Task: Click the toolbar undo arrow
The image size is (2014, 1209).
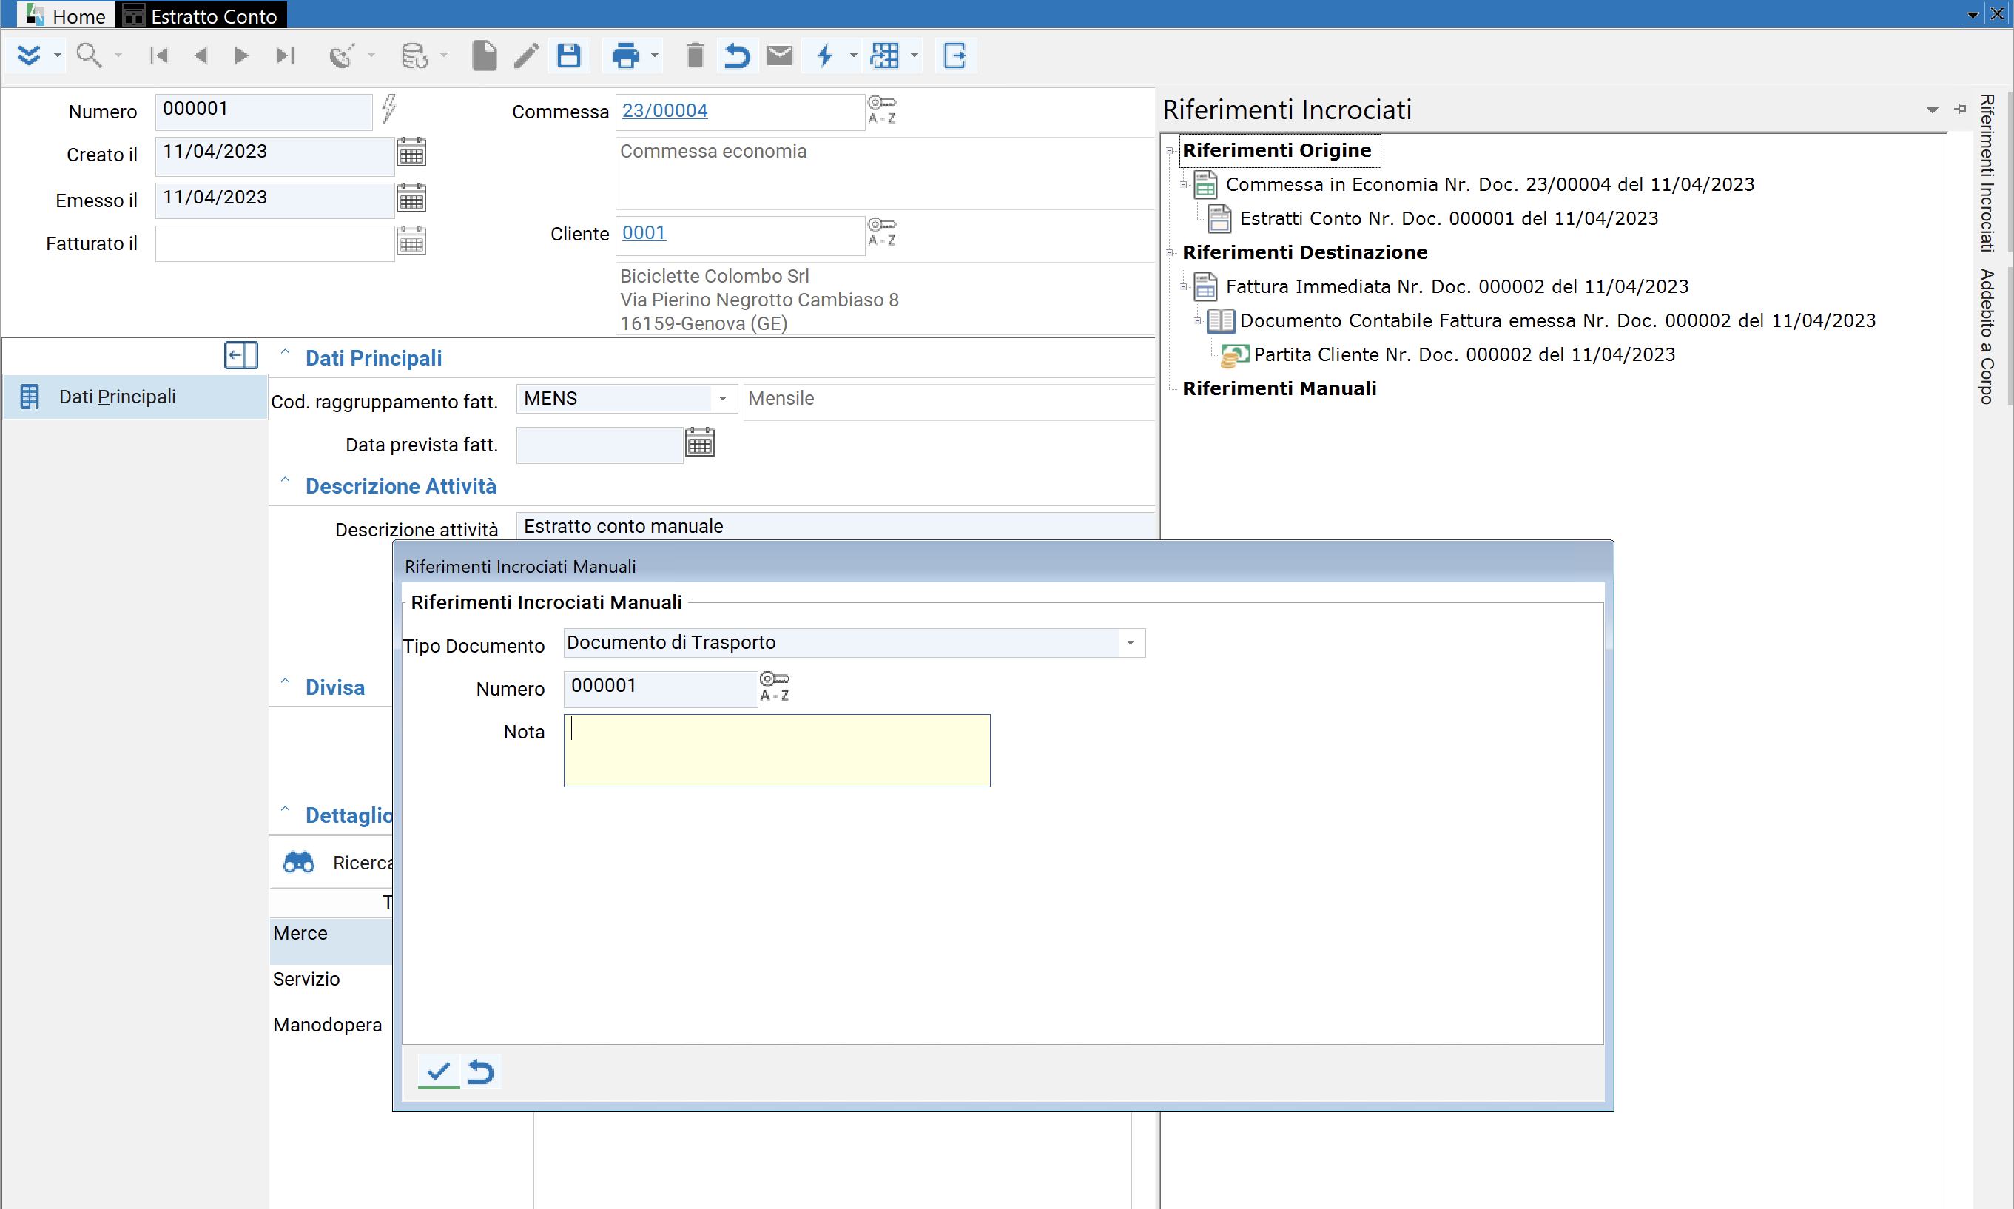Action: 738,55
